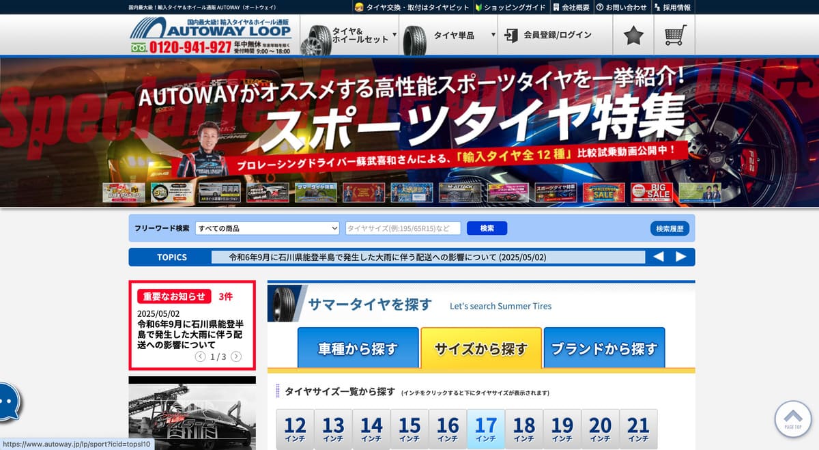Click the tire size search field
819x450 pixels.
coord(403,228)
